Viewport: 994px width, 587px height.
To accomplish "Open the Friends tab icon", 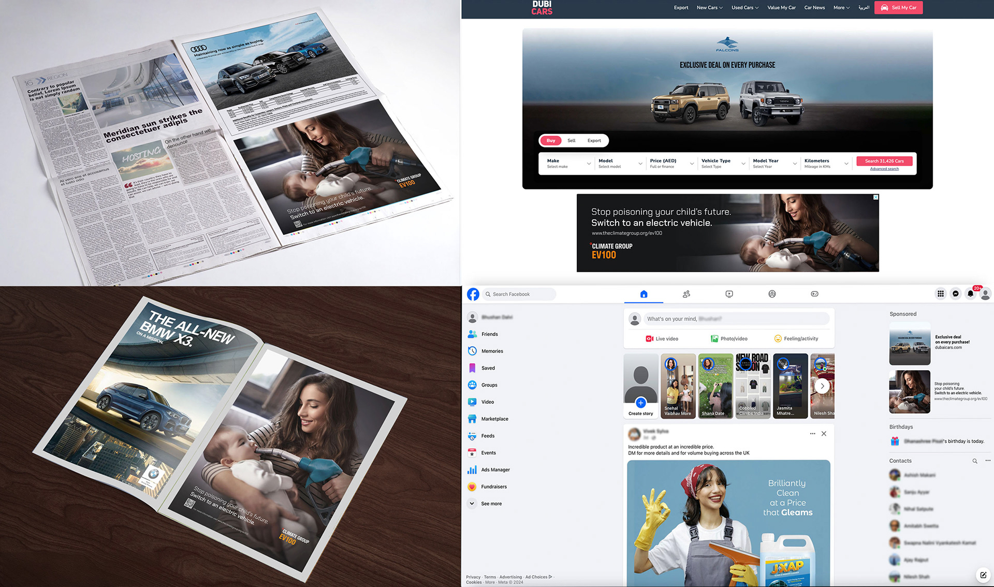I will click(686, 294).
